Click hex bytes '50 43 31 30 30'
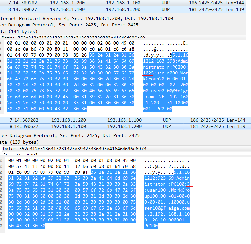The width and height of the screenshot is (251, 244). click(x=27, y=226)
